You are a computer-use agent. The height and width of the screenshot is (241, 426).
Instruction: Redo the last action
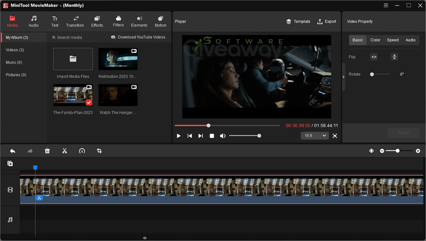[30, 151]
